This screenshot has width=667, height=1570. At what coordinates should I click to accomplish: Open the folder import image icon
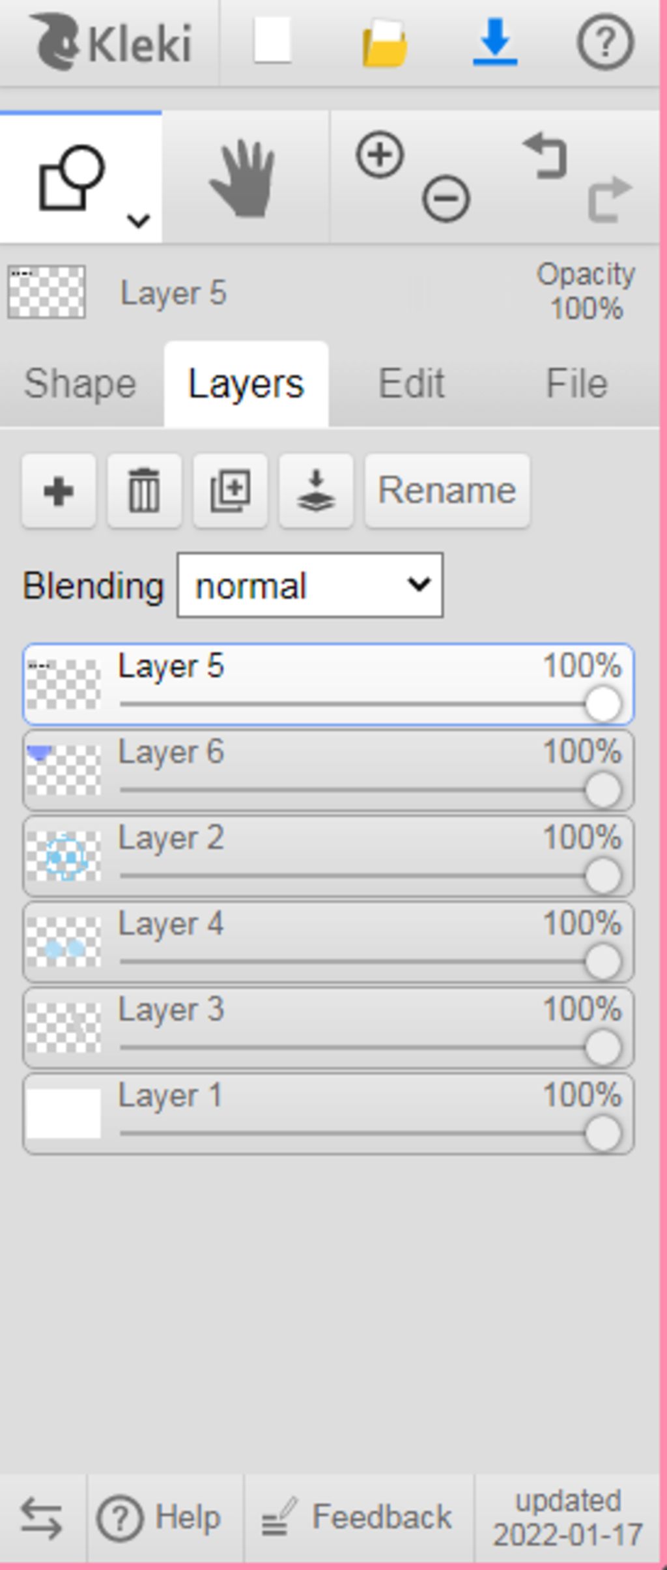click(x=384, y=43)
